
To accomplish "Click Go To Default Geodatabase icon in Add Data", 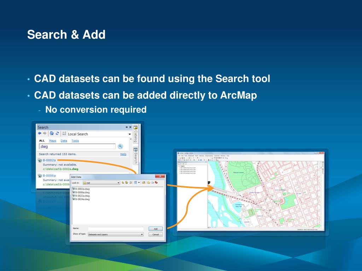I will point(130,182).
